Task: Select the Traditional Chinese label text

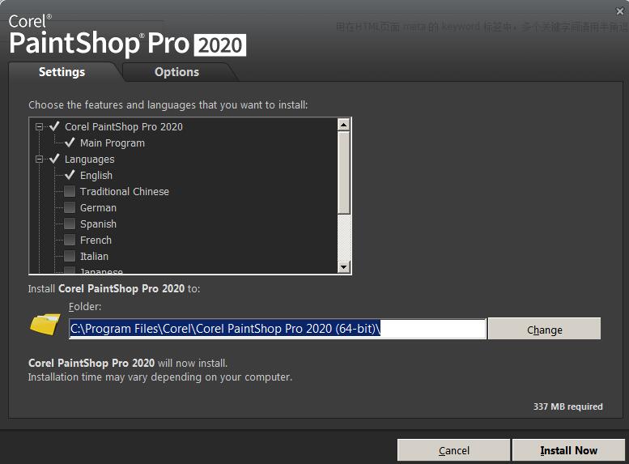Action: [x=125, y=191]
